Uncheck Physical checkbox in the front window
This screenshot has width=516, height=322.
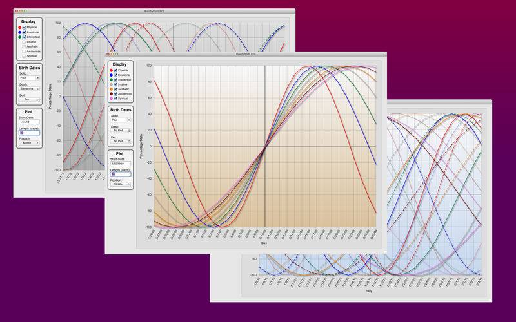(115, 70)
